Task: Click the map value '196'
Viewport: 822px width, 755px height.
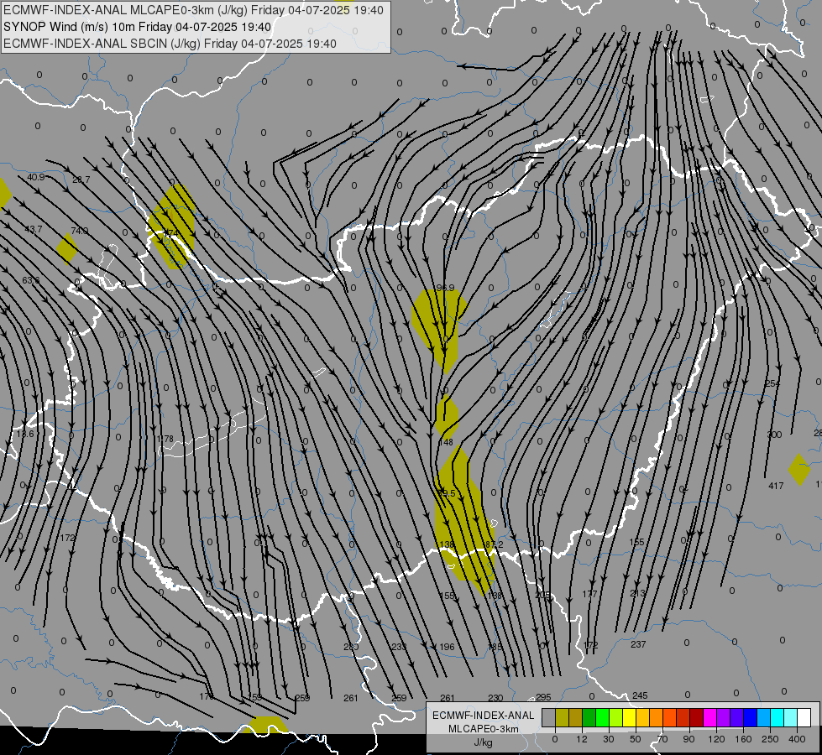Action: (x=447, y=647)
